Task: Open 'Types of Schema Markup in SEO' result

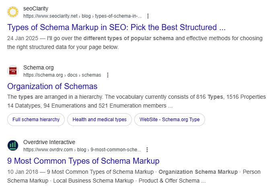Action: tap(116, 27)
